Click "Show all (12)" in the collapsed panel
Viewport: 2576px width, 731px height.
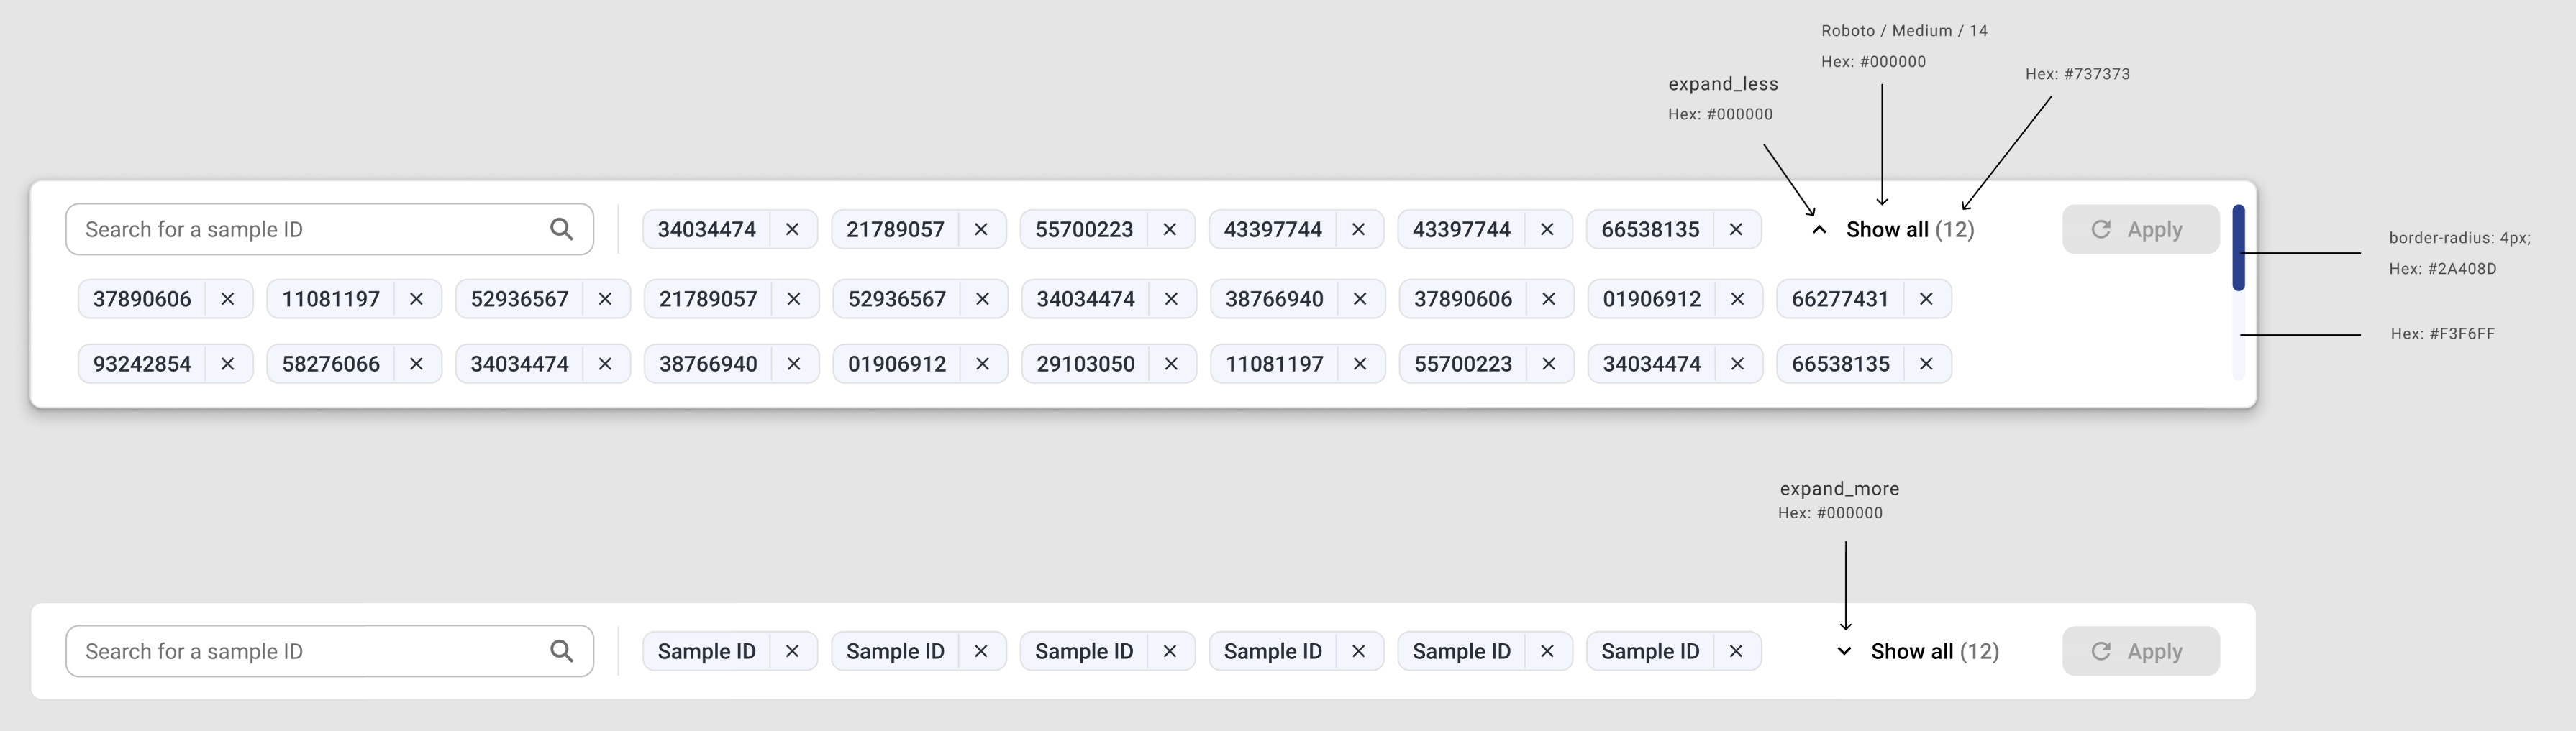point(1934,651)
